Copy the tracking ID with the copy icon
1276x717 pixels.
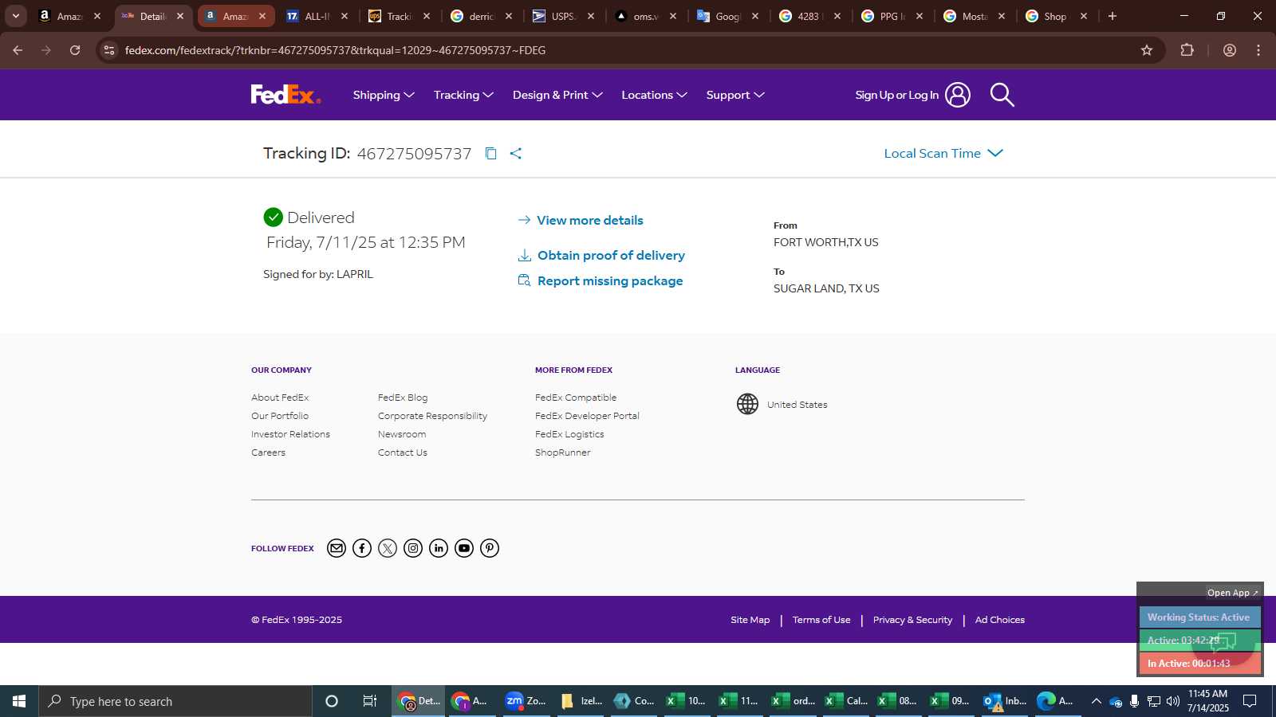[491, 154]
